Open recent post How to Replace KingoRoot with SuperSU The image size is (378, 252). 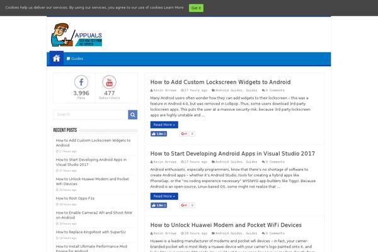[91, 232]
